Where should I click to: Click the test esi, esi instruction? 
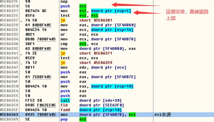79,16
